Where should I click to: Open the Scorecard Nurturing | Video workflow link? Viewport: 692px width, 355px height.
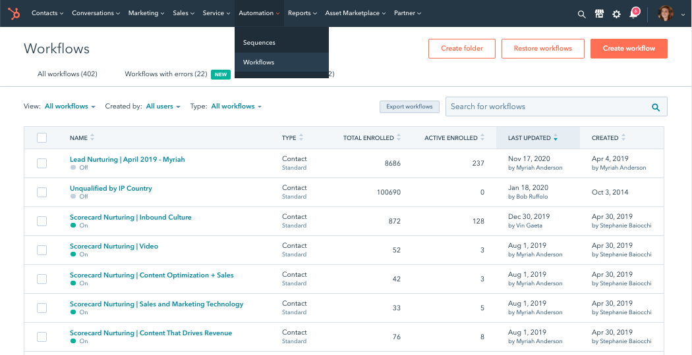[113, 247]
